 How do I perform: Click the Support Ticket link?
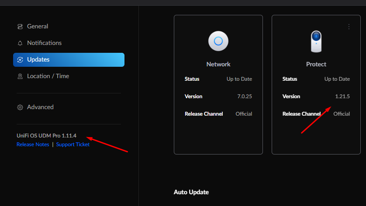click(73, 144)
